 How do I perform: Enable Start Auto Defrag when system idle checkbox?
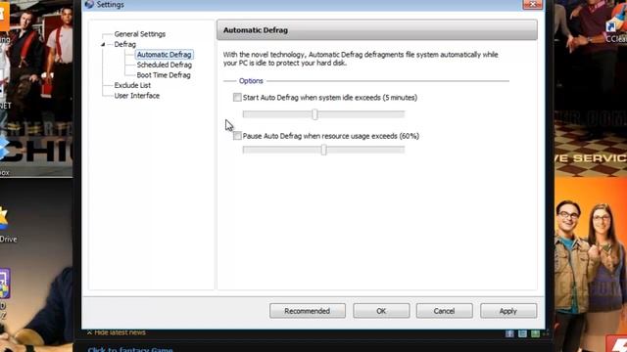pos(237,98)
